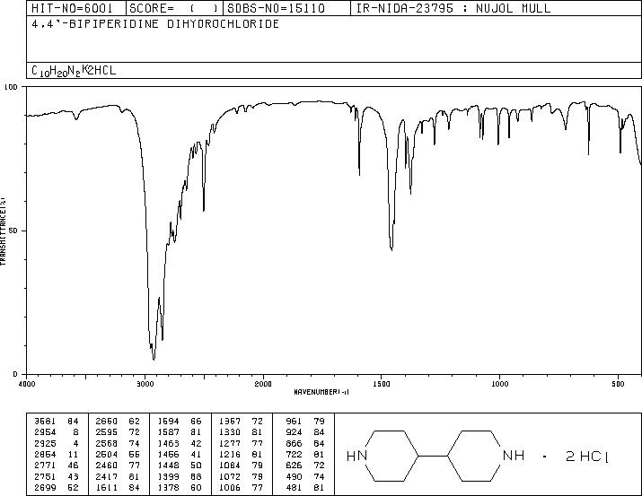642x496 pixels.
Task: Select the 722 peak entry
Action: (305, 454)
